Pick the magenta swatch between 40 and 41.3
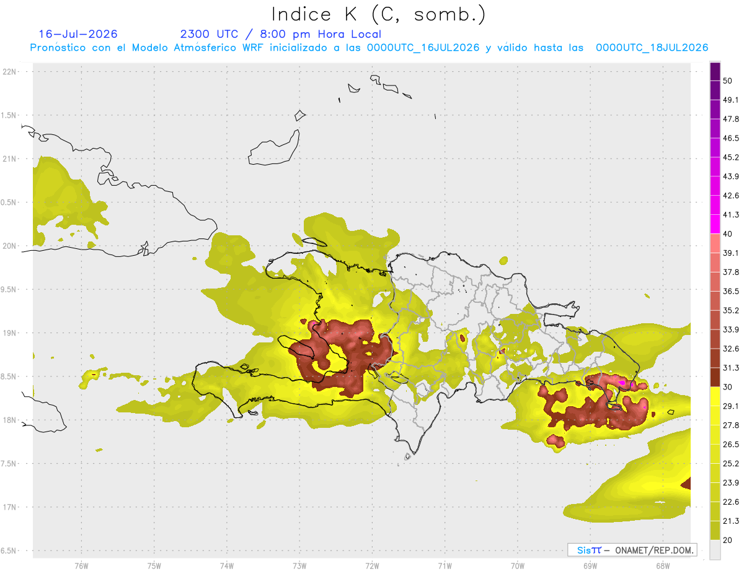 [715, 224]
